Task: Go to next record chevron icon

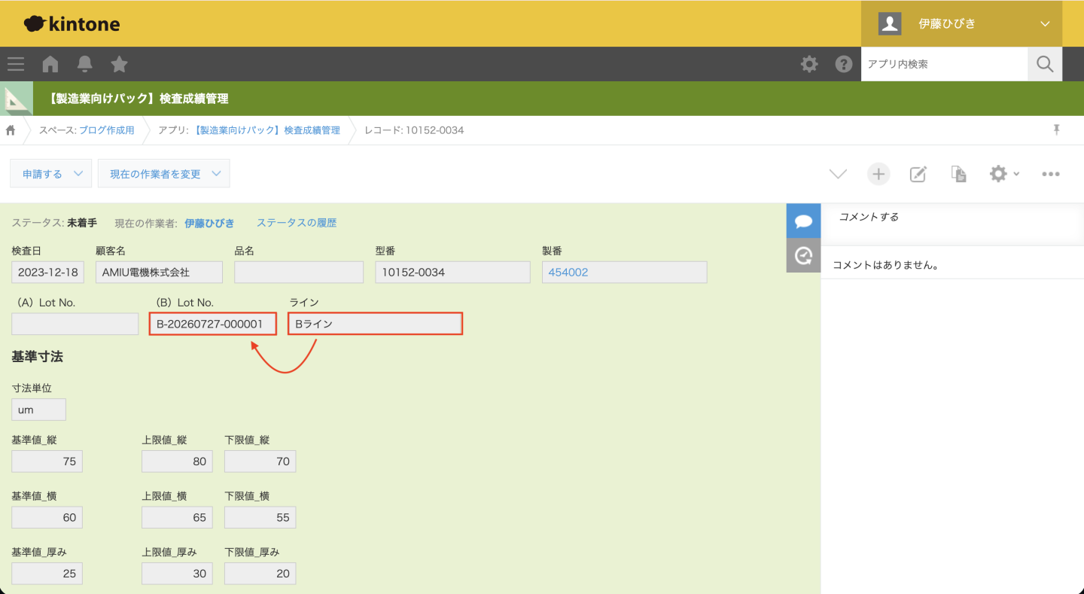Action: pos(838,174)
